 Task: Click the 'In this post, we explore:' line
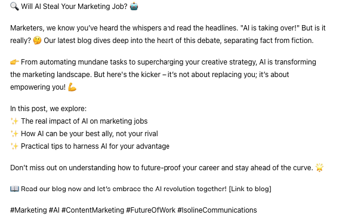coord(48,109)
